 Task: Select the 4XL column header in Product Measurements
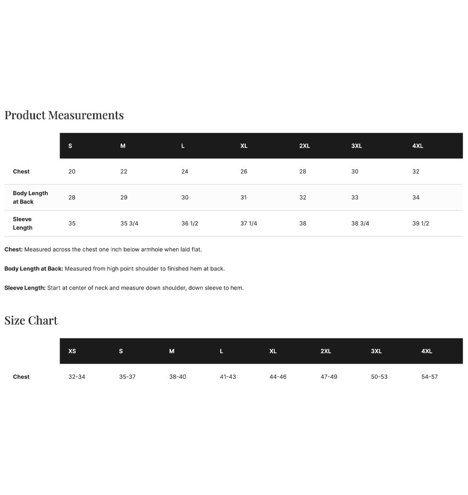(417, 146)
